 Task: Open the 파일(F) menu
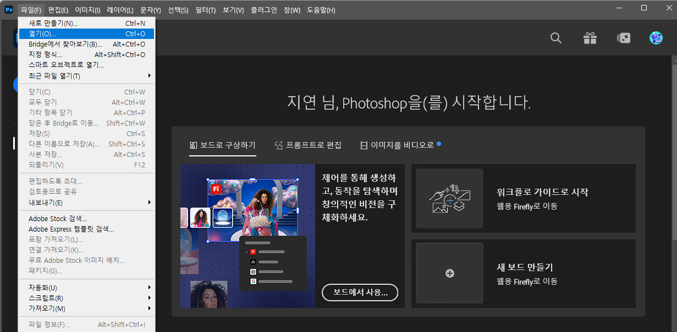tap(31, 10)
